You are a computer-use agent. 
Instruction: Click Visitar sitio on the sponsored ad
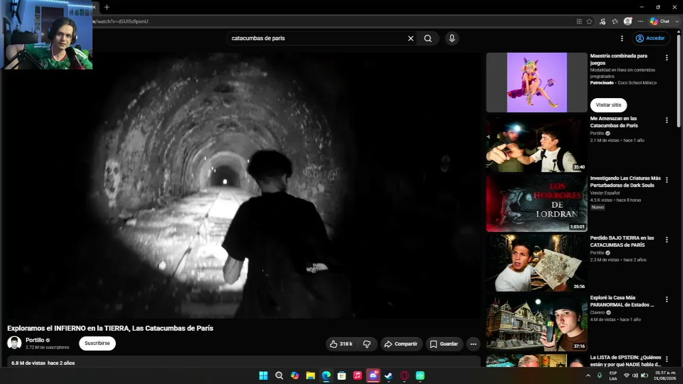pyautogui.click(x=608, y=105)
